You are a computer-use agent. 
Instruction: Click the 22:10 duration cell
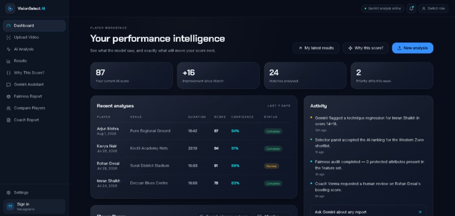193,148
